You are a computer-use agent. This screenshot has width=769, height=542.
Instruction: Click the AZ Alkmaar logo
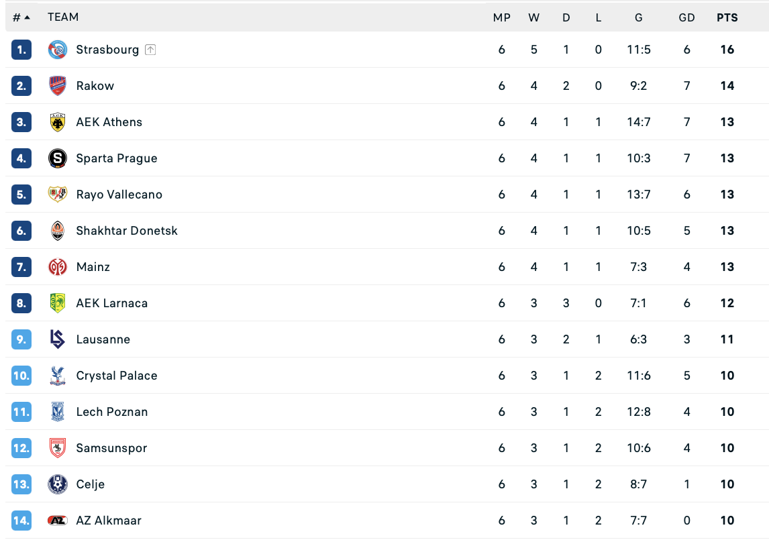click(58, 521)
